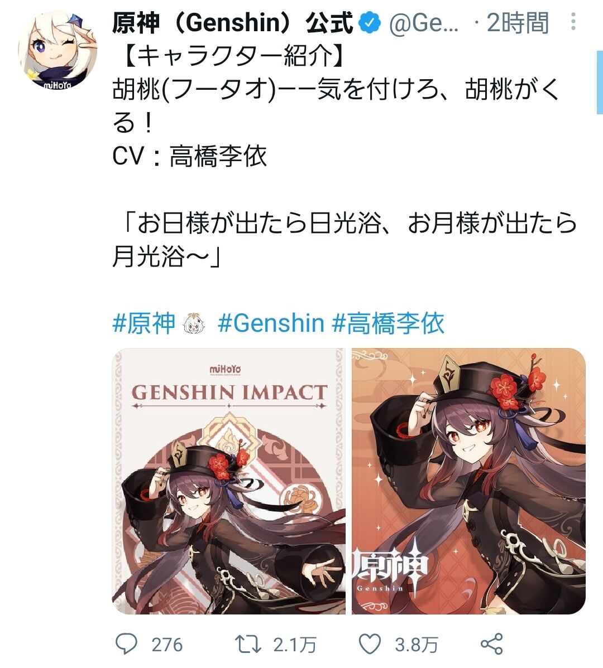The height and width of the screenshot is (668, 603).
Task: Click the blue scrollbar on the right edge
Action: 600,82
